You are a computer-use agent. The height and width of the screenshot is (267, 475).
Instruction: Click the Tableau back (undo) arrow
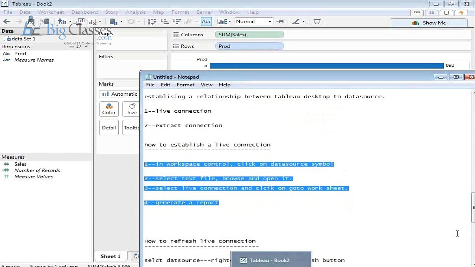pyautogui.click(x=7, y=22)
